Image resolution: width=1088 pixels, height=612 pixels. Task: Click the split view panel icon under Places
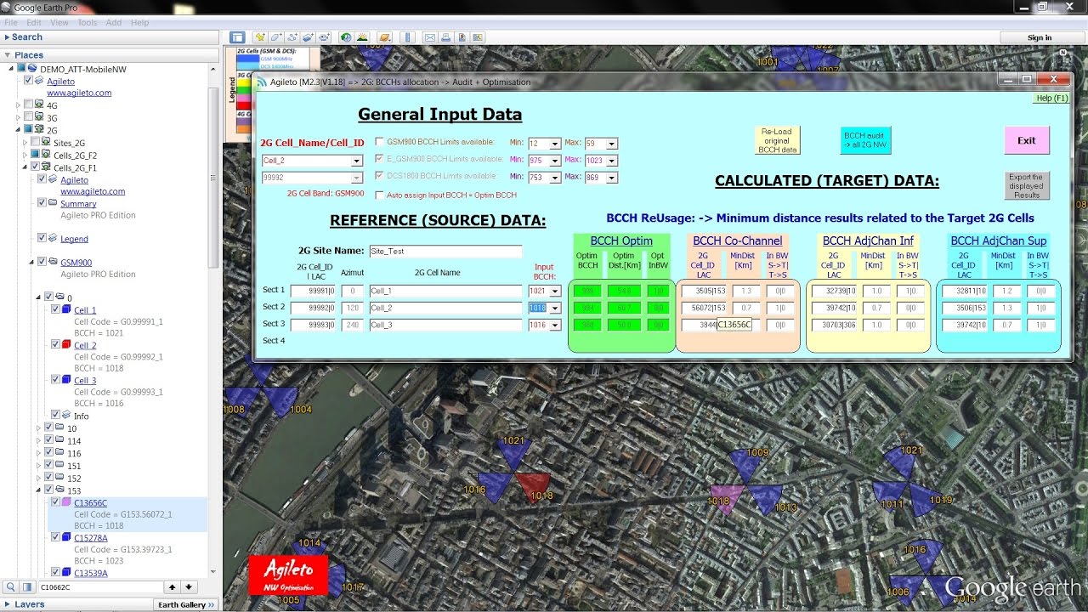coord(28,586)
